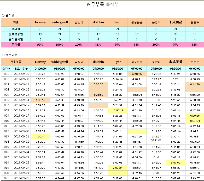
Task: Select 未成美星's 95% attendance rate cell
Action: tap(176, 45)
